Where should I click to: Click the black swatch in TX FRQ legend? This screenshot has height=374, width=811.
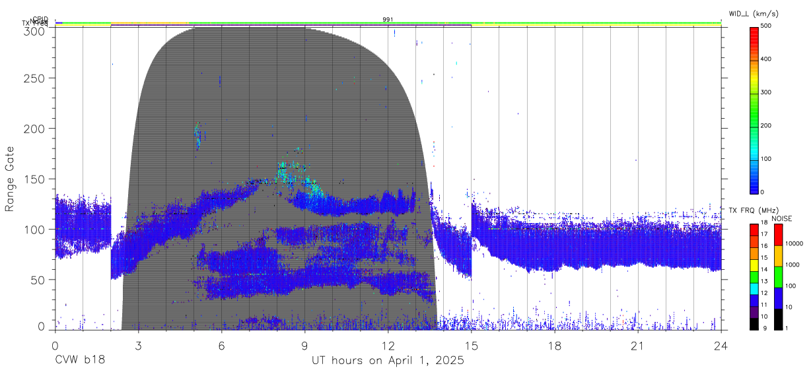[754, 323]
